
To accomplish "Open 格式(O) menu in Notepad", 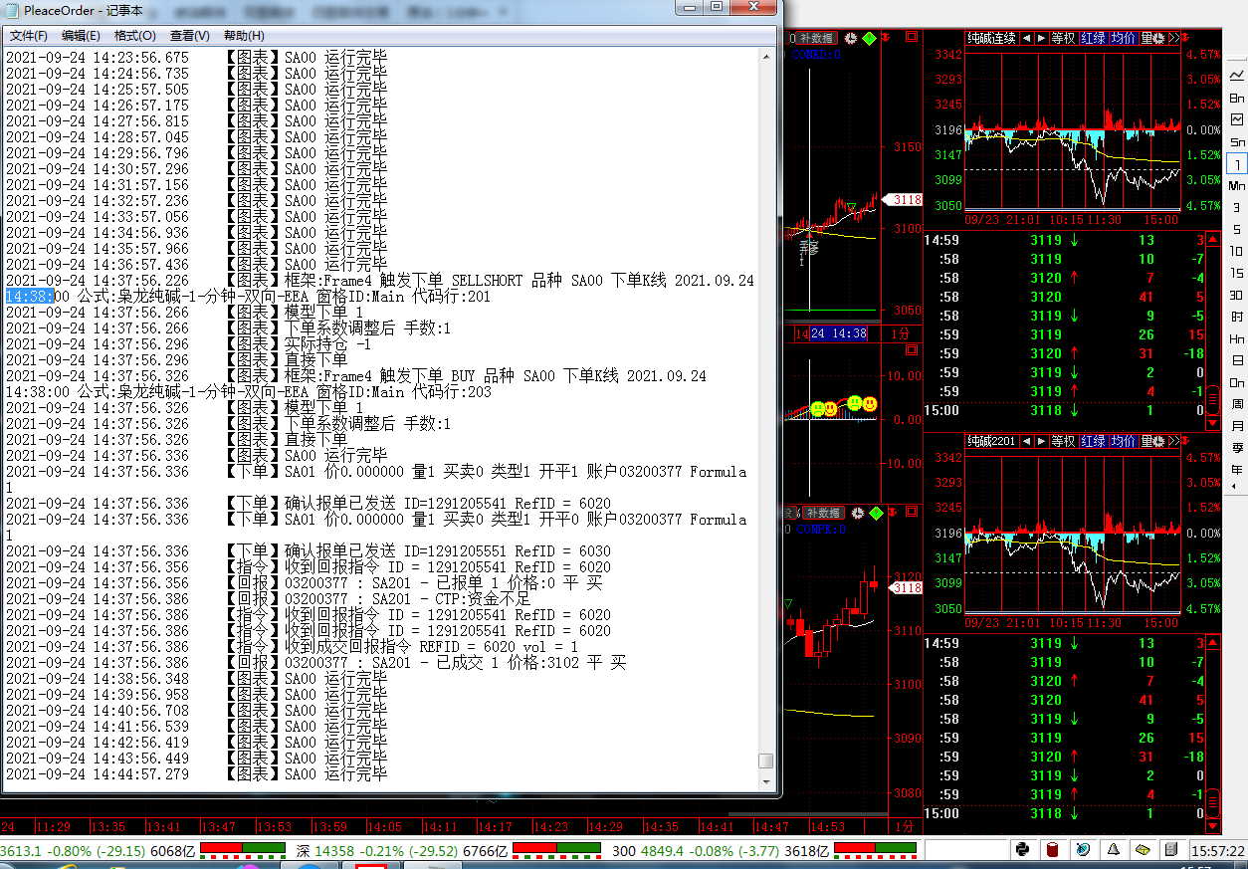I will [134, 36].
